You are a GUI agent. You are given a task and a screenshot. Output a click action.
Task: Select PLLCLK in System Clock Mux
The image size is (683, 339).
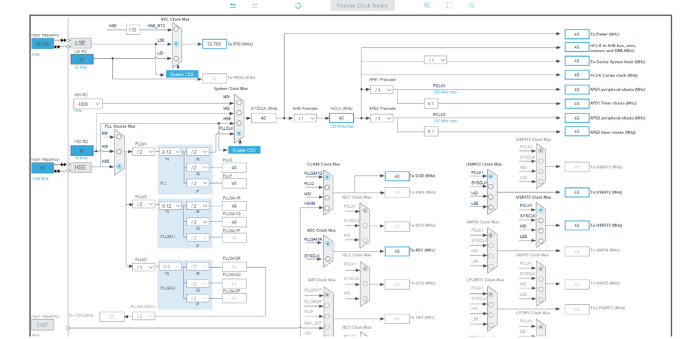[x=239, y=134]
